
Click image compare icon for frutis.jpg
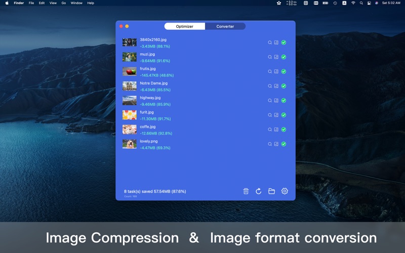point(276,71)
